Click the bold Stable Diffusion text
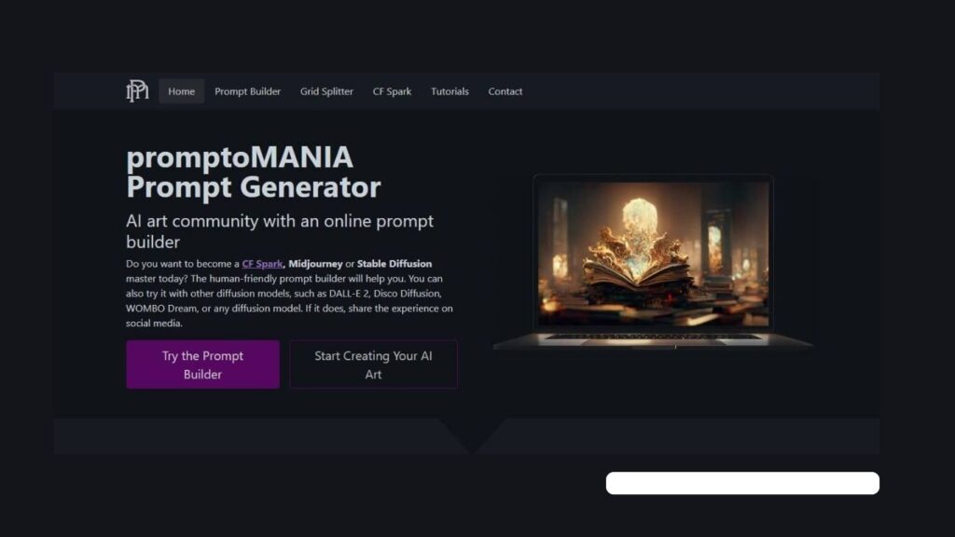955x537 pixels. pos(394,264)
